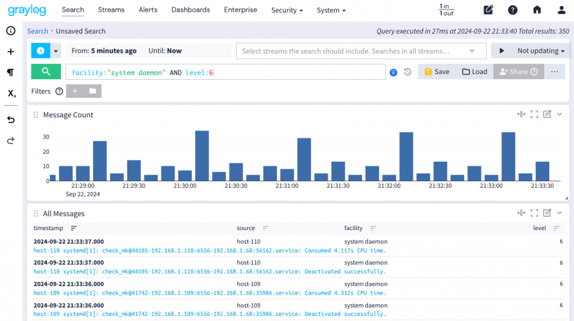
Task: Click into the query input field
Action: [225, 72]
